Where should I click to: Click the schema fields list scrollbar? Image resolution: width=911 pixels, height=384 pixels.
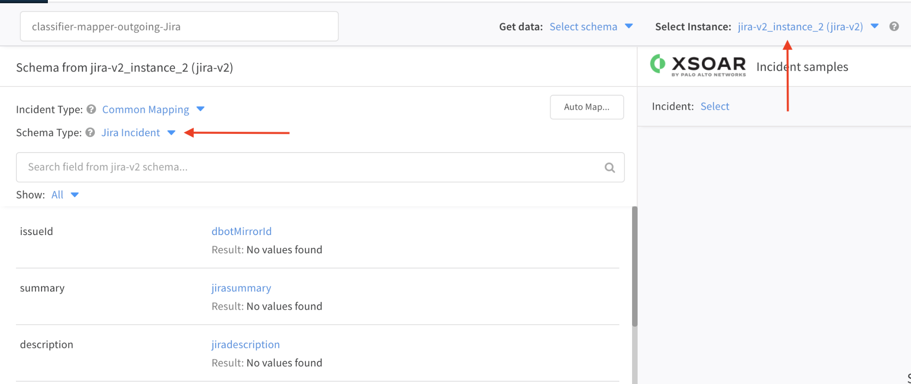coord(634,266)
